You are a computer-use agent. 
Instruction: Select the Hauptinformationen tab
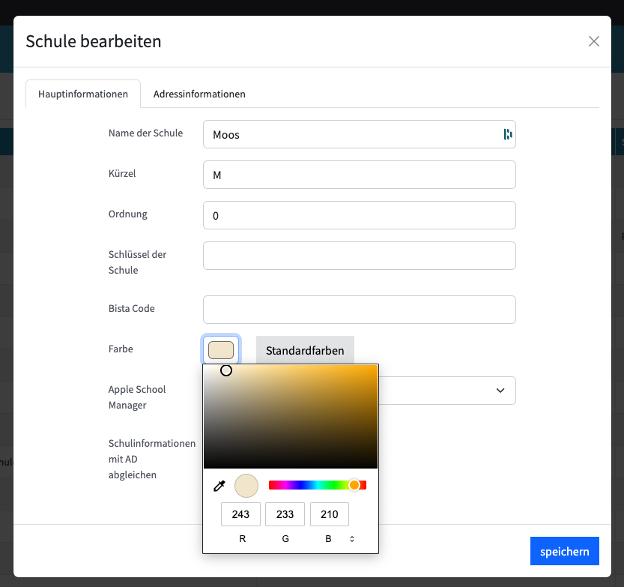(x=83, y=94)
